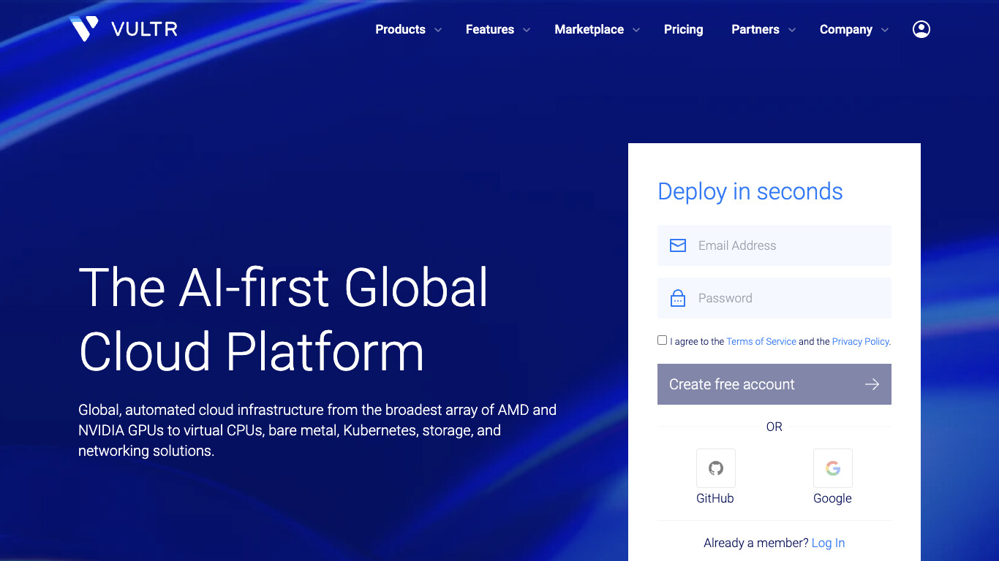
Task: Open the Marketplace menu
Action: 589,29
